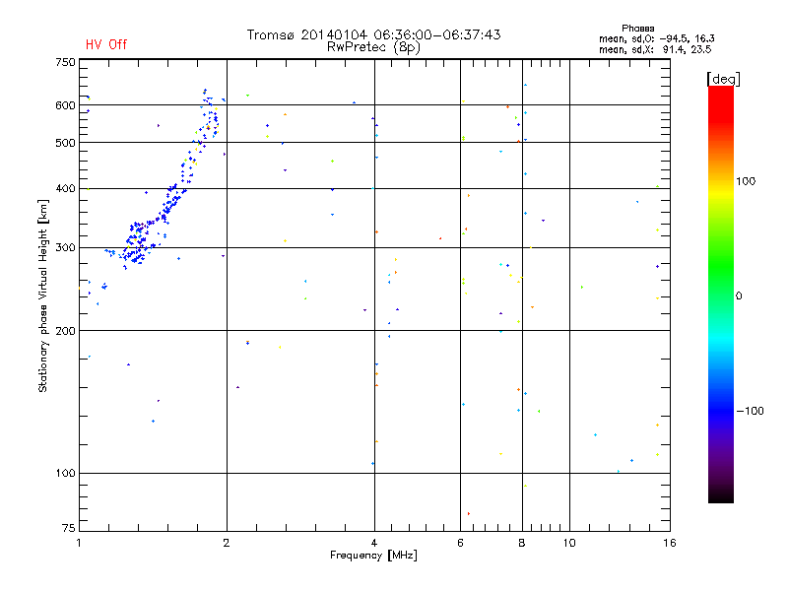Click the red 'HV Off' label
Screen dimensions: 788x591
tap(106, 44)
